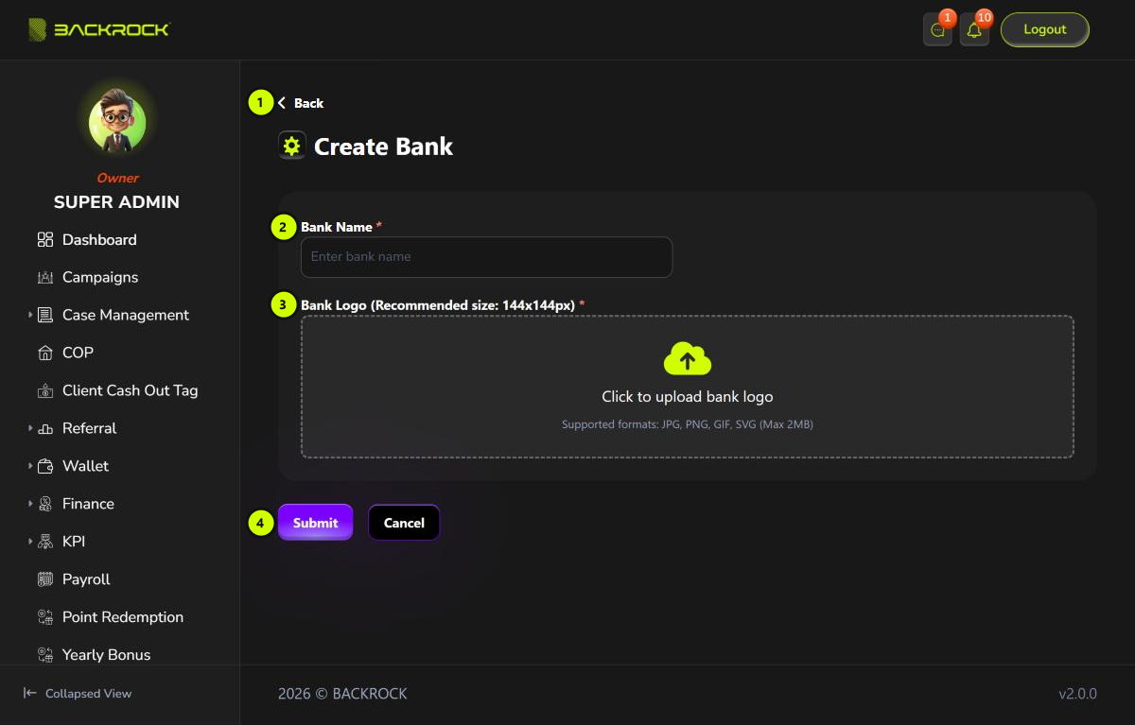Expand the Case Management submenu arrow

click(x=30, y=315)
